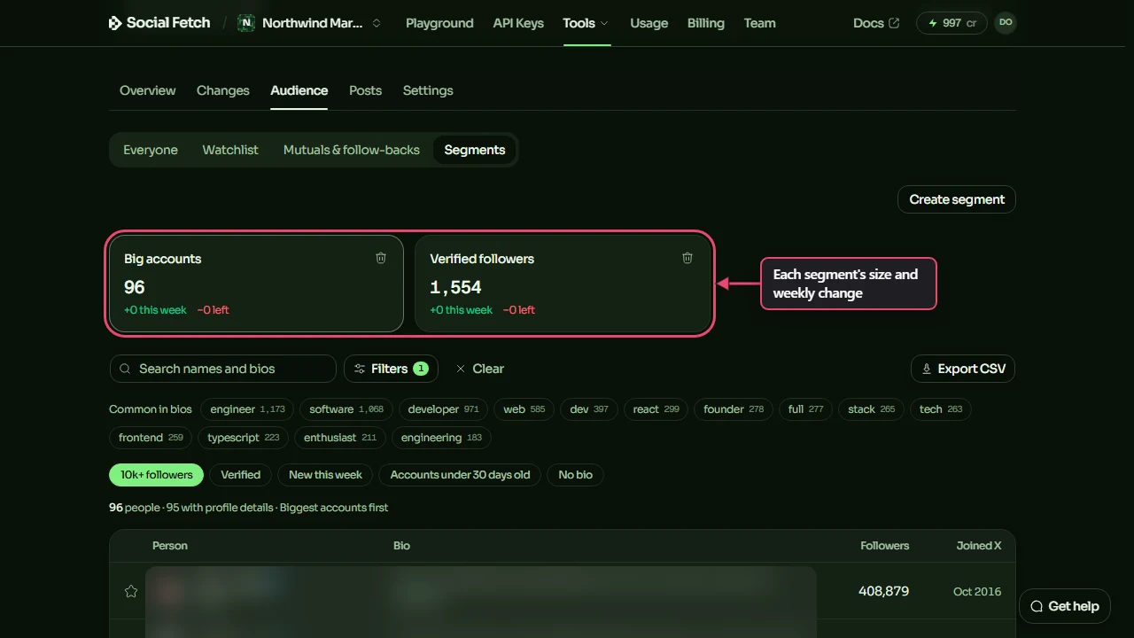Screen dimensions: 1134x638
Task: Filter bios by the software keyword
Action: tap(346, 409)
